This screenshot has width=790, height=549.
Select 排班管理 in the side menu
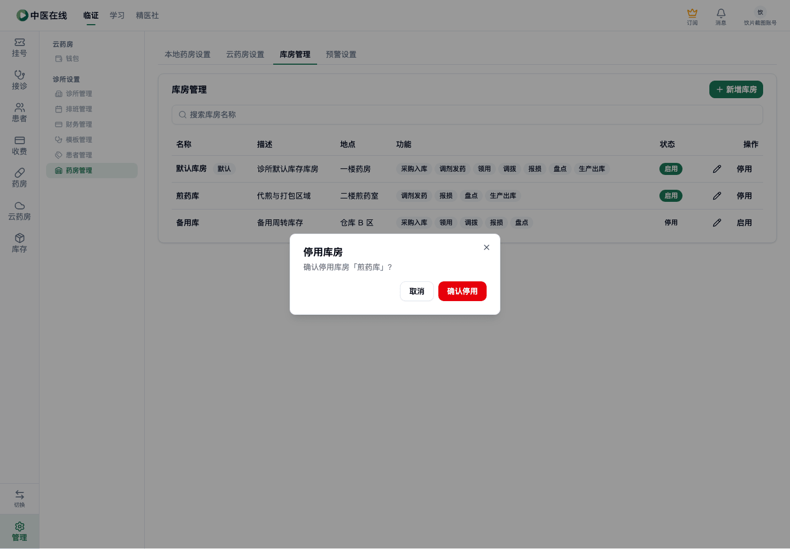tap(92, 109)
